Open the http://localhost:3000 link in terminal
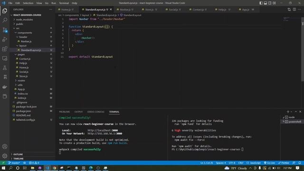 coord(103,131)
